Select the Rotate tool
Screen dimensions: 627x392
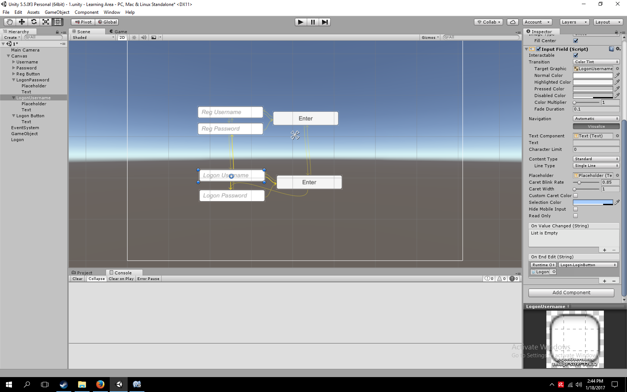coord(34,22)
